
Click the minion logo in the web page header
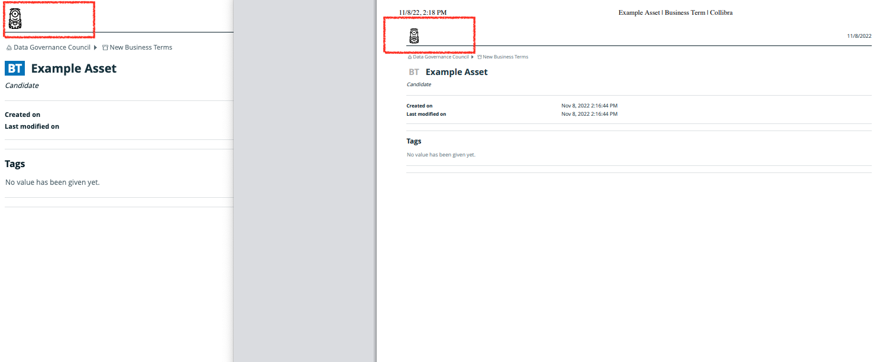click(x=15, y=19)
